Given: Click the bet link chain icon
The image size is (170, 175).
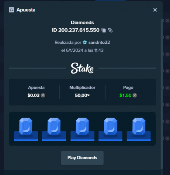Looking at the screenshot, I should click(110, 30).
